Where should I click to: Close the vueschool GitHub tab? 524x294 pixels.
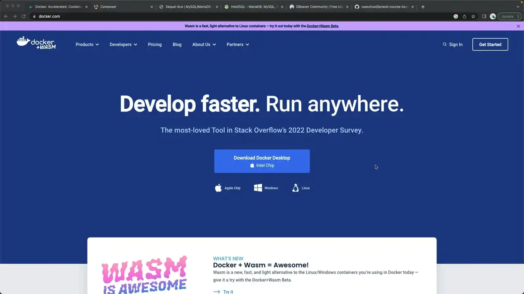[x=413, y=7]
